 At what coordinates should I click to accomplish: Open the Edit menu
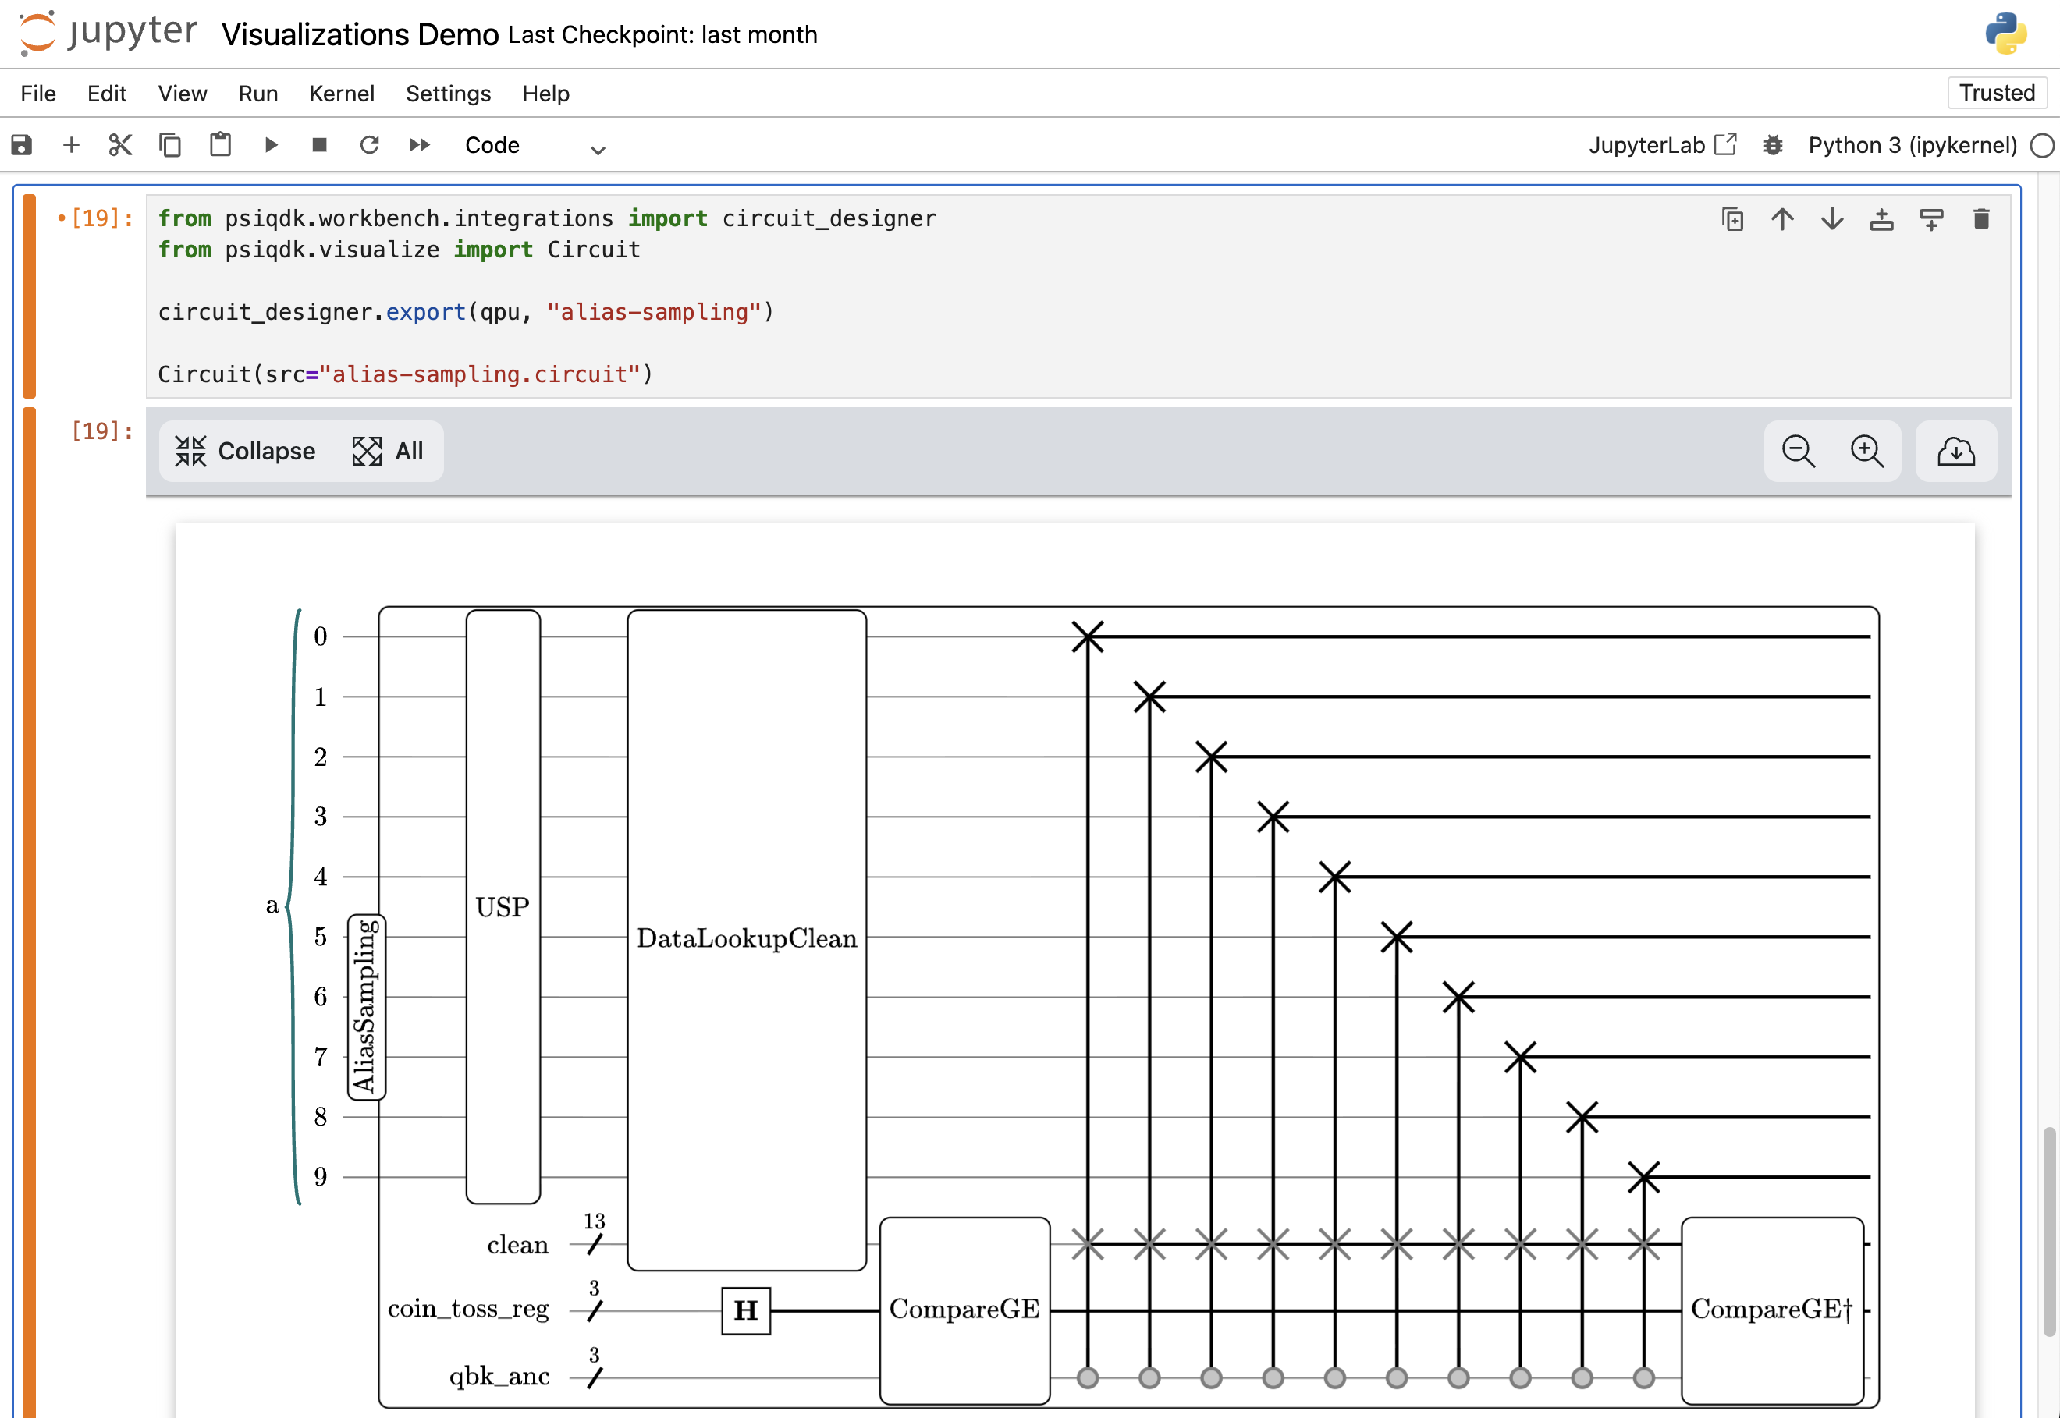point(107,94)
